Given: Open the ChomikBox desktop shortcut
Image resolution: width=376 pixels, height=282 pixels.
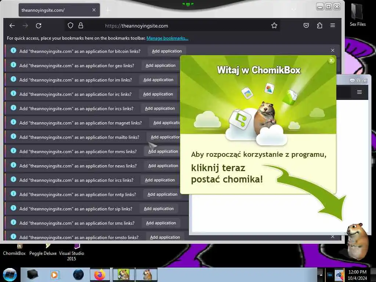Looking at the screenshot, I should point(14,250).
